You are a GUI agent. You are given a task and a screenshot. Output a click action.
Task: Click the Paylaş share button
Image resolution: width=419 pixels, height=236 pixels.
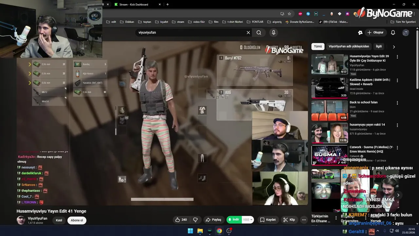click(x=213, y=220)
